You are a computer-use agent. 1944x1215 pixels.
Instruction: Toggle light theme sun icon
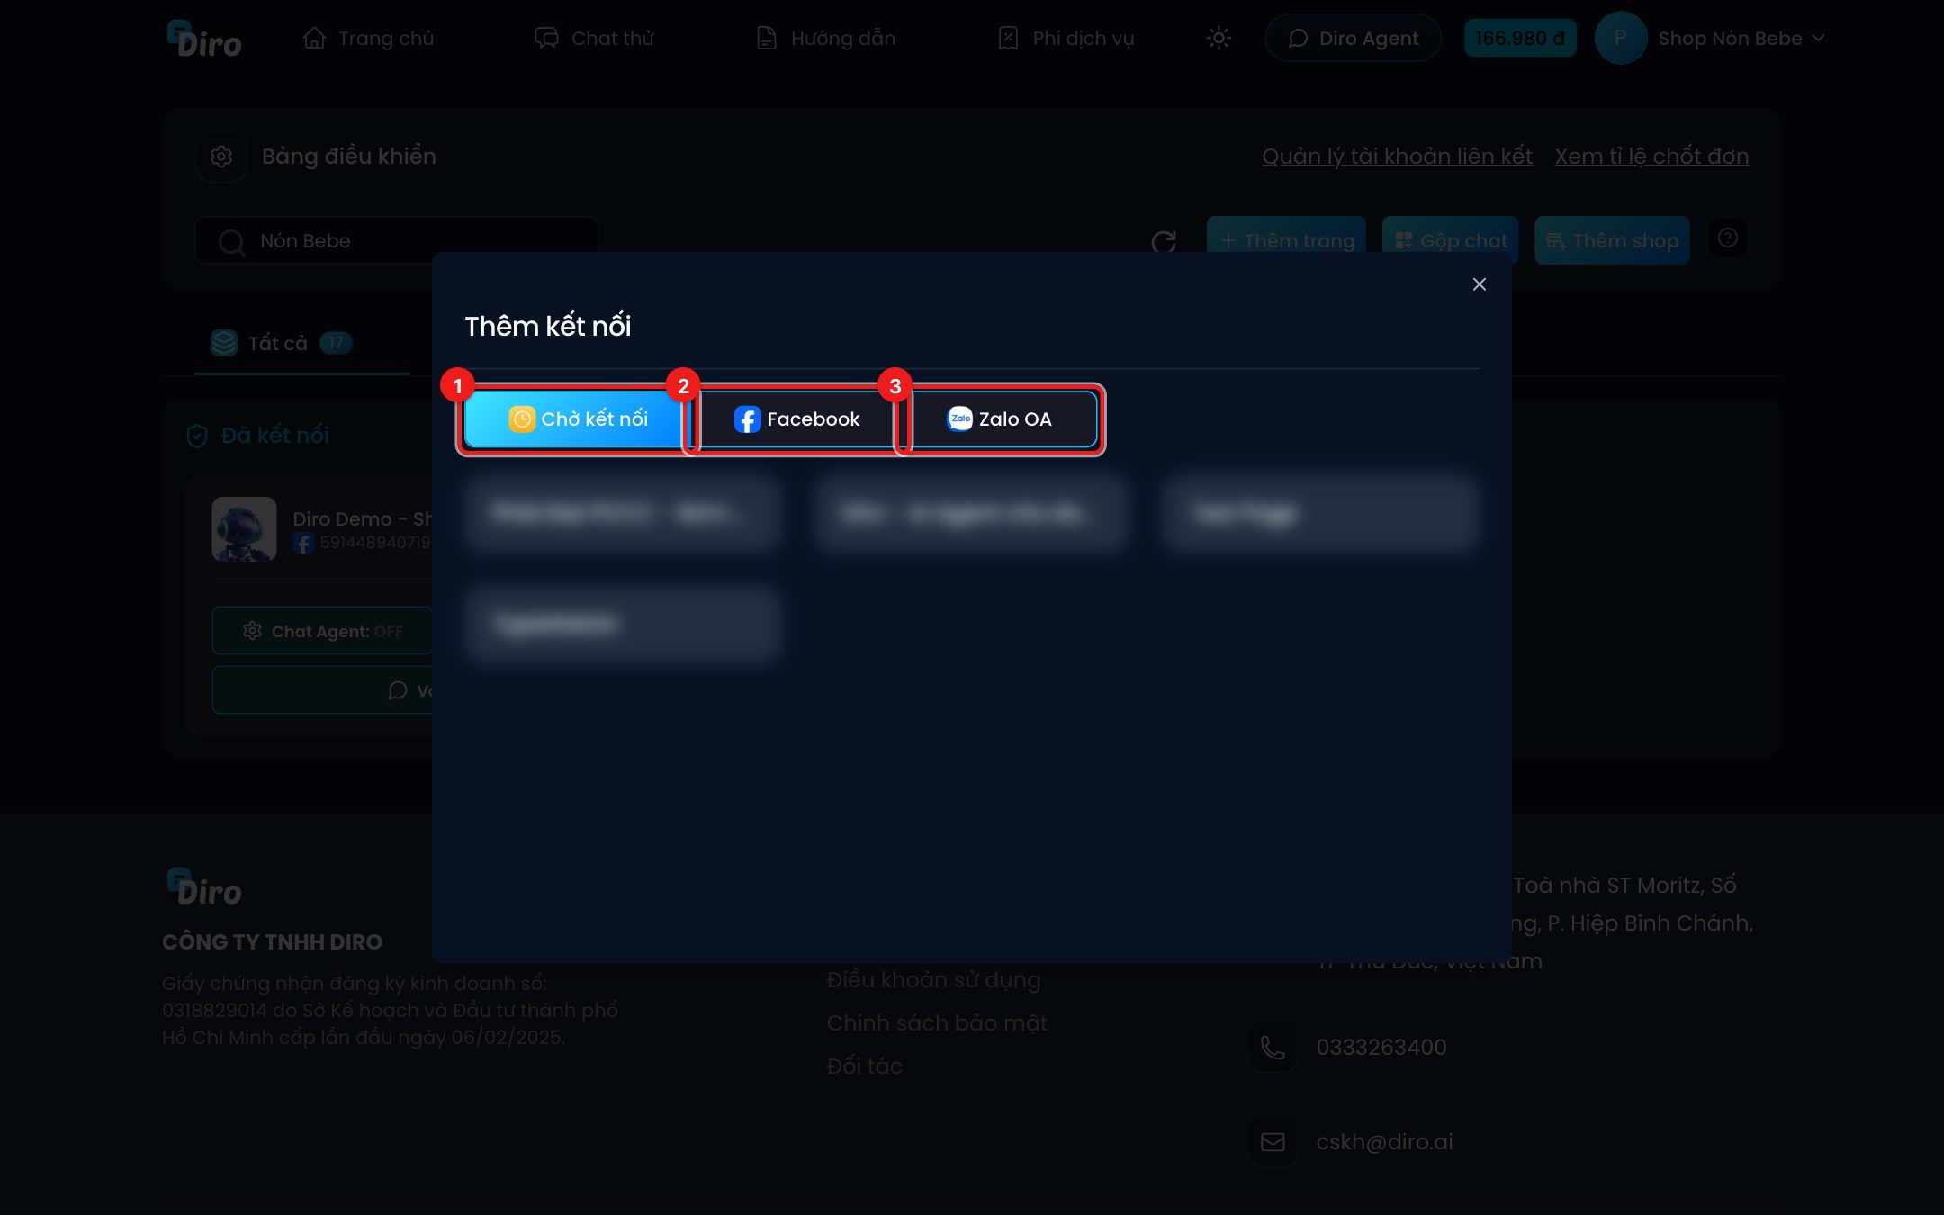(x=1219, y=39)
